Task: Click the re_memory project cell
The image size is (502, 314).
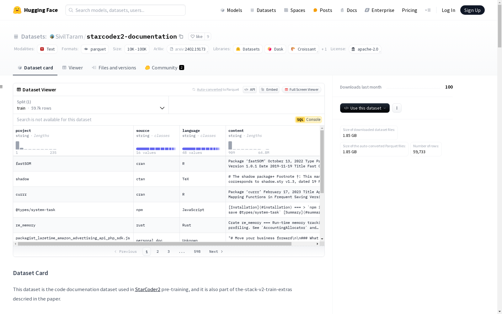Action: 73,225
